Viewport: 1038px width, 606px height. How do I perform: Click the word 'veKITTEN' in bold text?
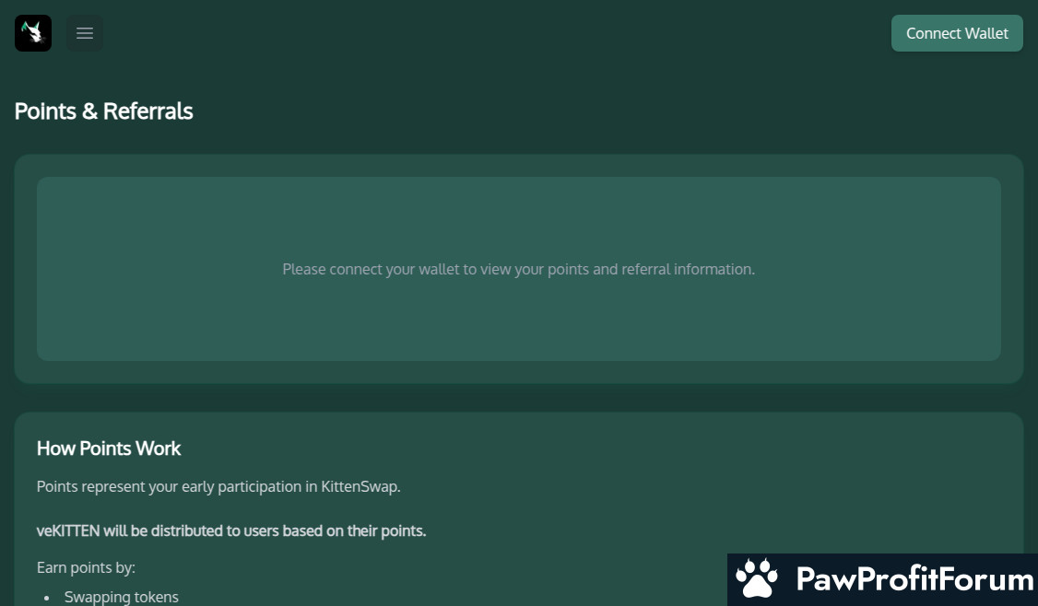point(68,531)
